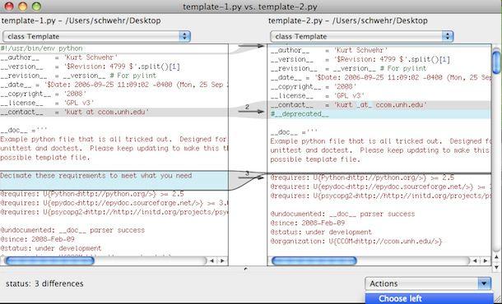
Task: Select the #__deprecated__ line in right pane
Action: pyautogui.click(x=379, y=114)
